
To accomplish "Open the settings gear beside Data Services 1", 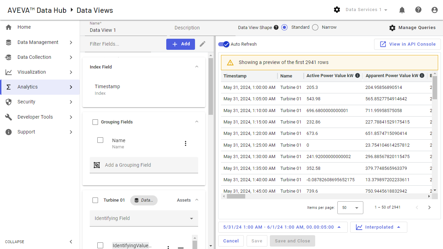I will (337, 10).
